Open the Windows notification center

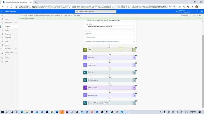tap(200, 112)
